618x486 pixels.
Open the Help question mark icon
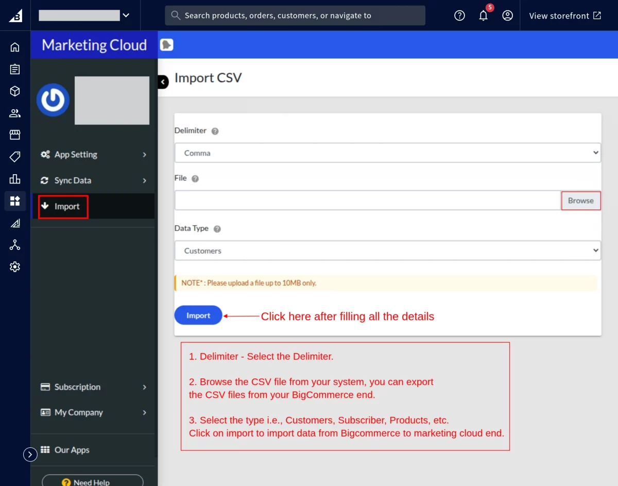459,15
